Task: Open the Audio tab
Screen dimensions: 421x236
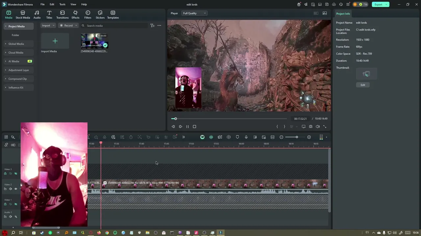Action: click(x=37, y=15)
